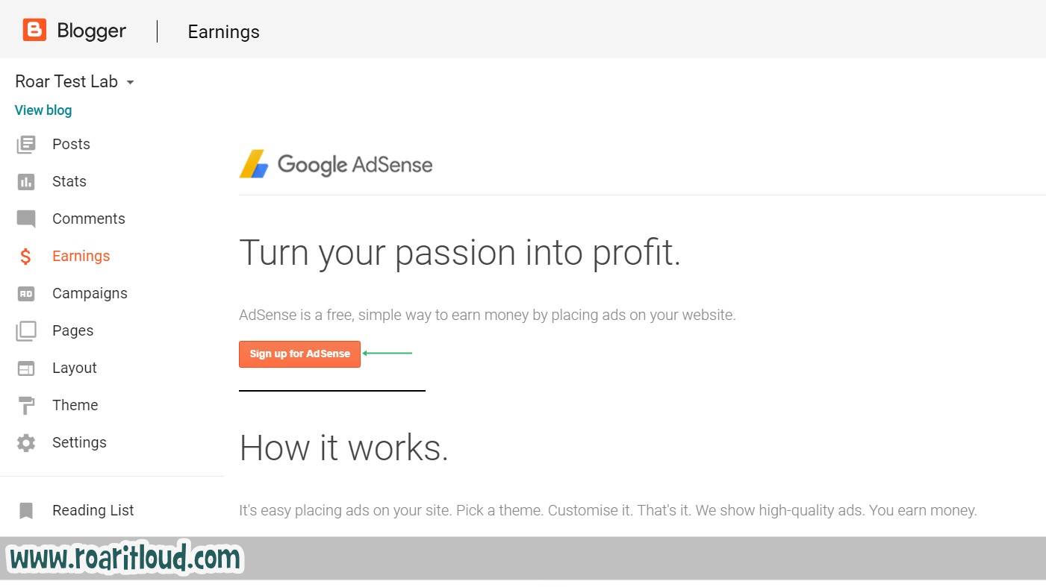Click the Theme paint roller icon

pos(26,405)
